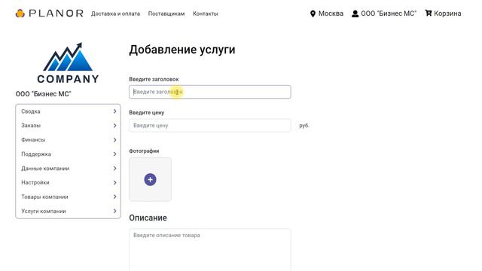Expand Поддержка chevron arrow

point(114,154)
